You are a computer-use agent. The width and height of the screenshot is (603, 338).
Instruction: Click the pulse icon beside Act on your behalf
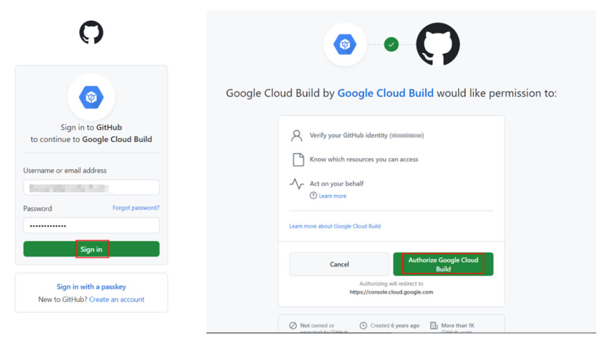point(297,184)
